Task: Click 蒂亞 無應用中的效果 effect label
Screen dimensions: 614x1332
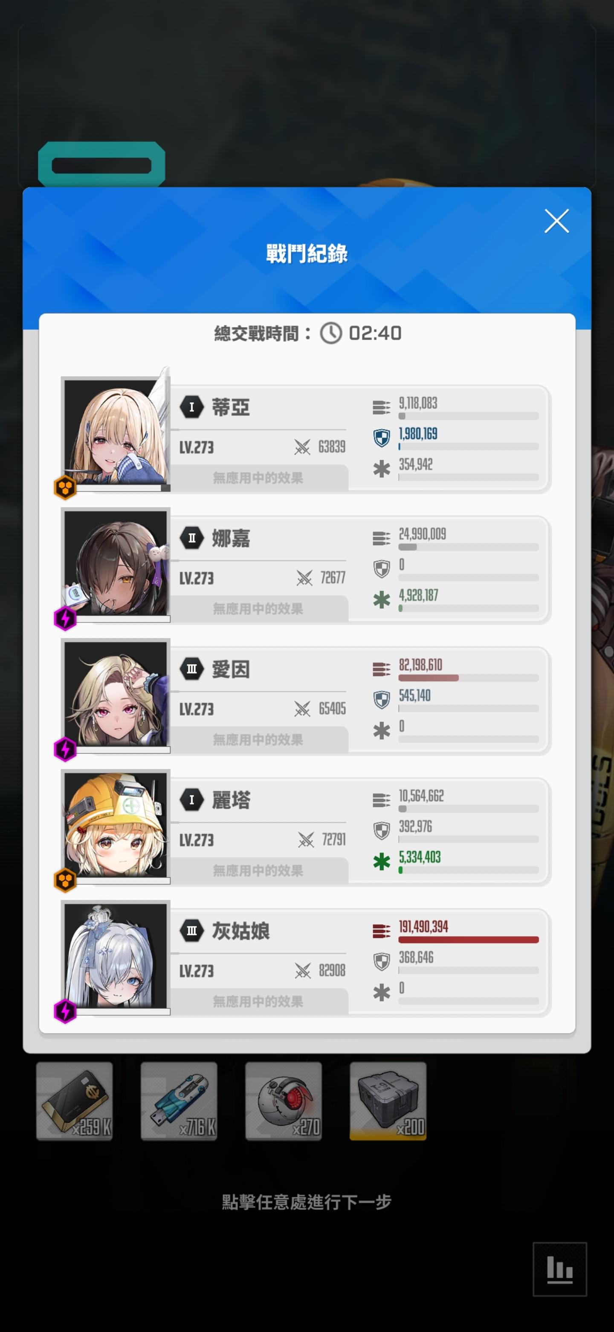Action: 258,478
